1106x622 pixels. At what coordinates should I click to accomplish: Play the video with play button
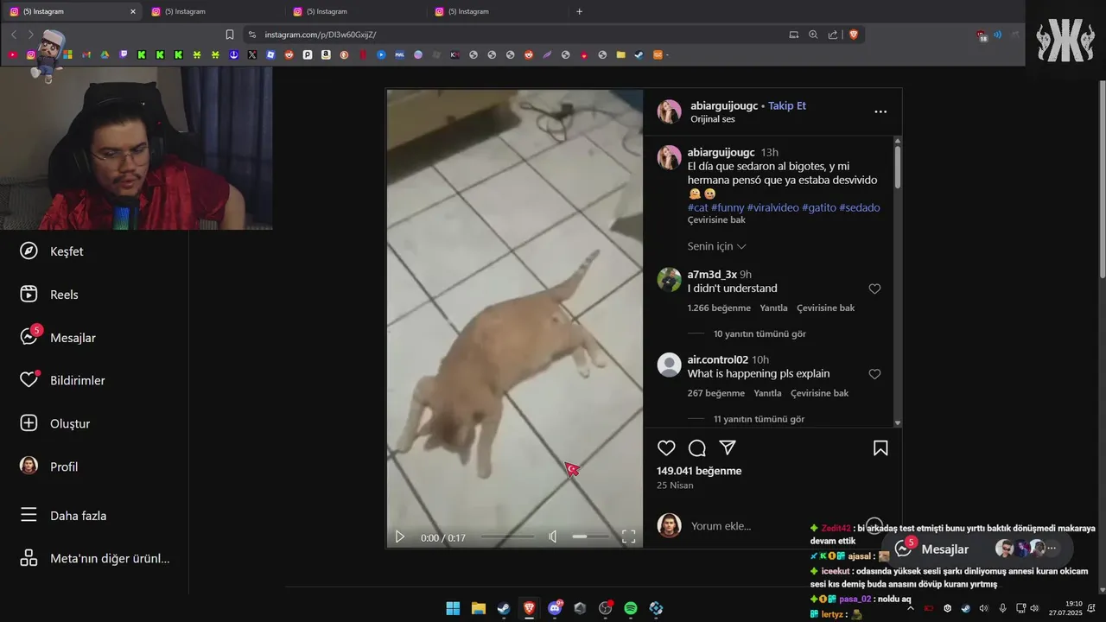point(399,536)
